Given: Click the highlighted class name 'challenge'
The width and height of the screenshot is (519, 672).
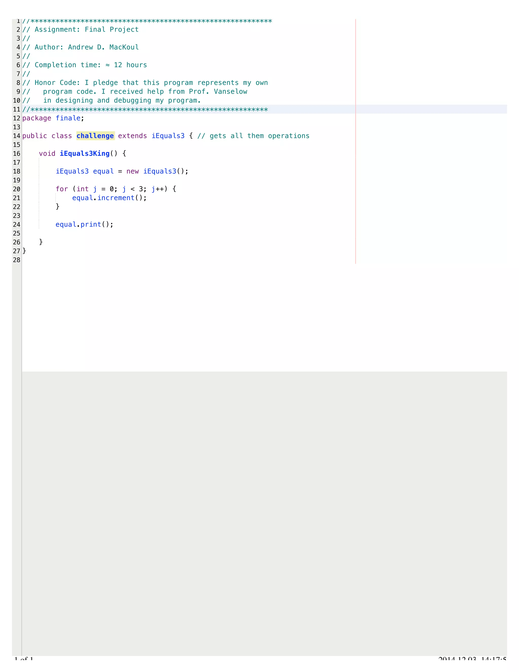Looking at the screenshot, I should (x=95, y=136).
